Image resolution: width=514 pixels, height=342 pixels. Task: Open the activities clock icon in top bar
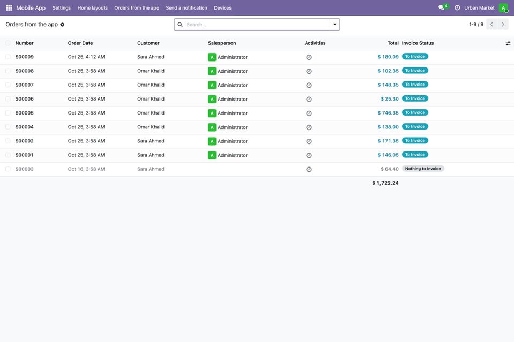pos(457,7)
